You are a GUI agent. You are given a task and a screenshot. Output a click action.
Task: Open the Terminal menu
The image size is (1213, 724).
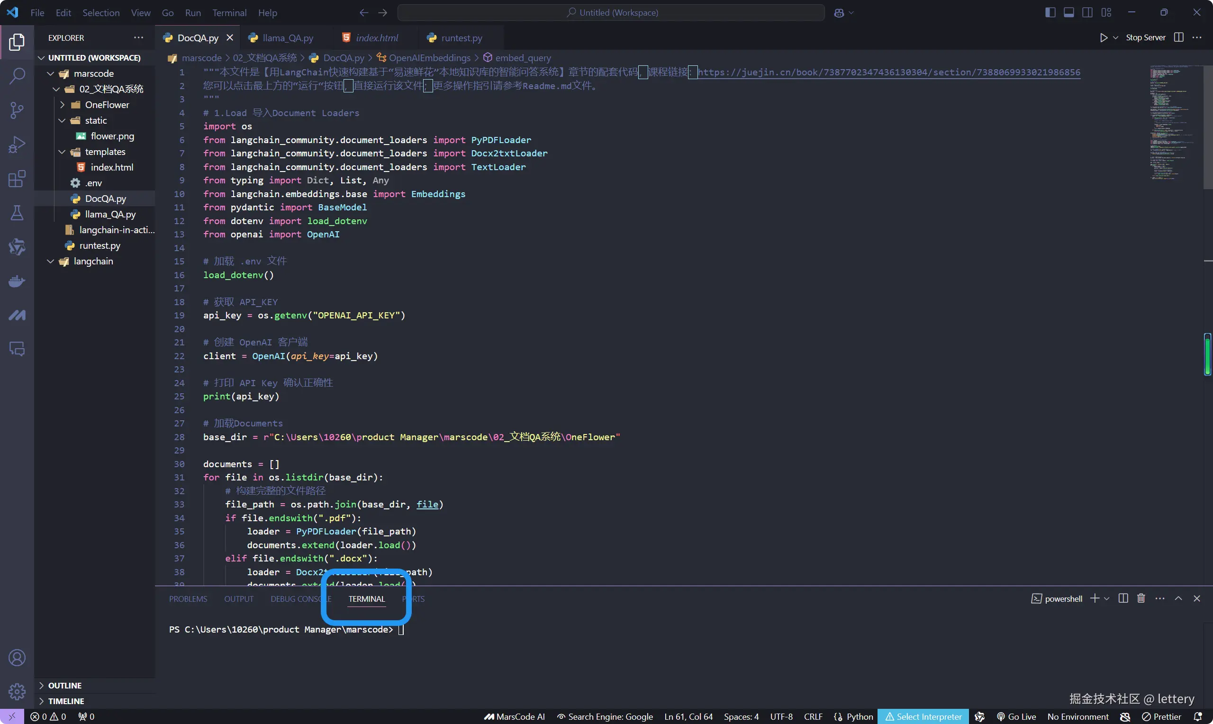(x=229, y=13)
